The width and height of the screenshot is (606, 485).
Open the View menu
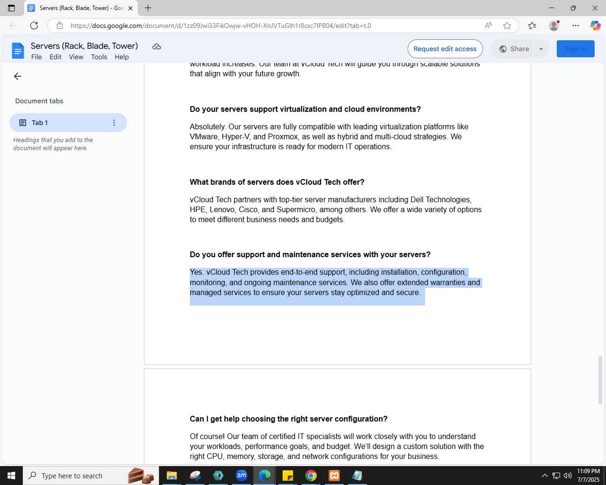coord(76,57)
